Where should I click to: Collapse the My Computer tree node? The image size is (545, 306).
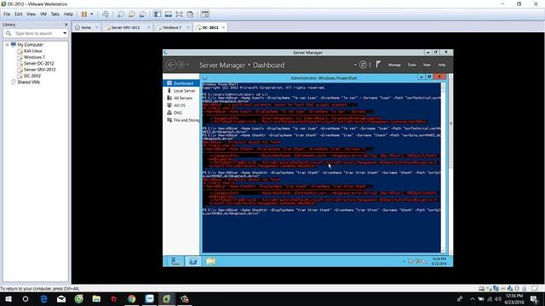[x=7, y=45]
